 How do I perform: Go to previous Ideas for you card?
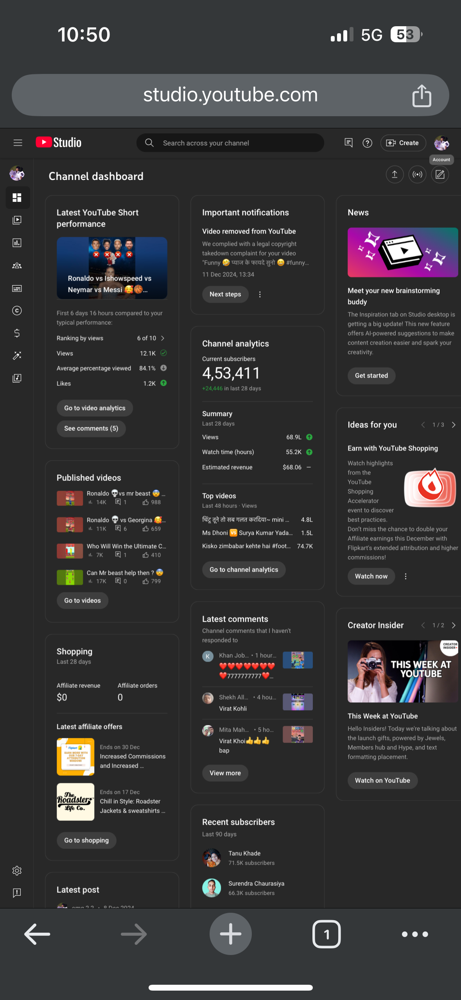point(423,425)
